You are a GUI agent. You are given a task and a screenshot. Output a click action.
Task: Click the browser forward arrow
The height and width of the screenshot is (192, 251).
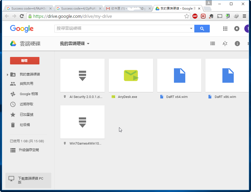(14, 16)
